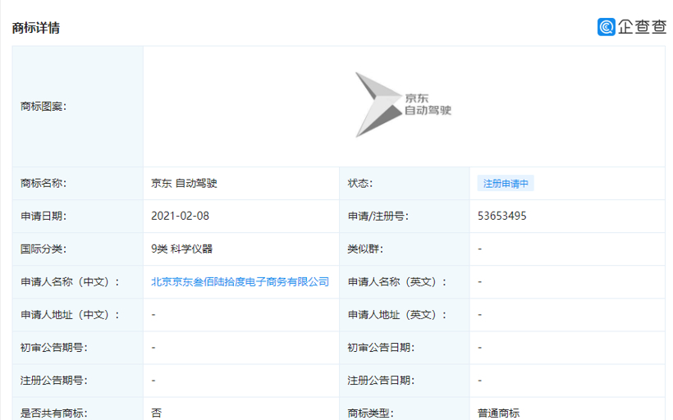The image size is (673, 420).
Task: Click the 申请/注册号 label
Action: coord(378,216)
